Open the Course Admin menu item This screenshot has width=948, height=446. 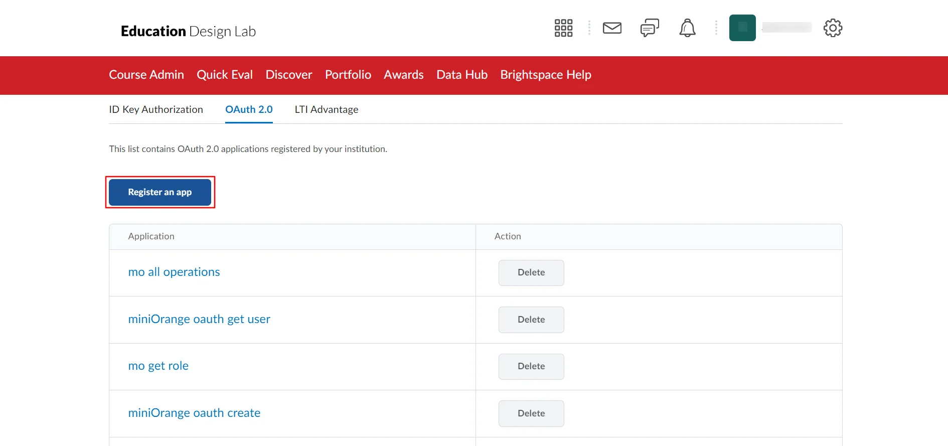click(146, 75)
